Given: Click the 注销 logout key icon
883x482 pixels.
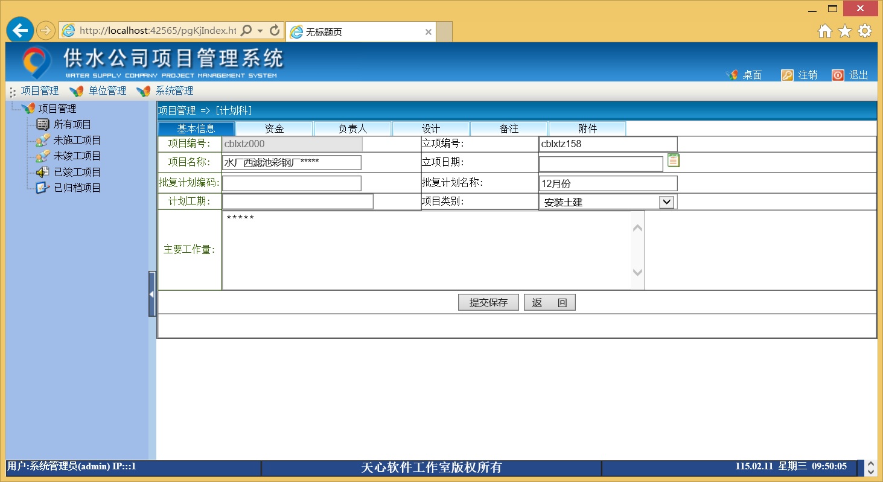Looking at the screenshot, I should pyautogui.click(x=787, y=75).
